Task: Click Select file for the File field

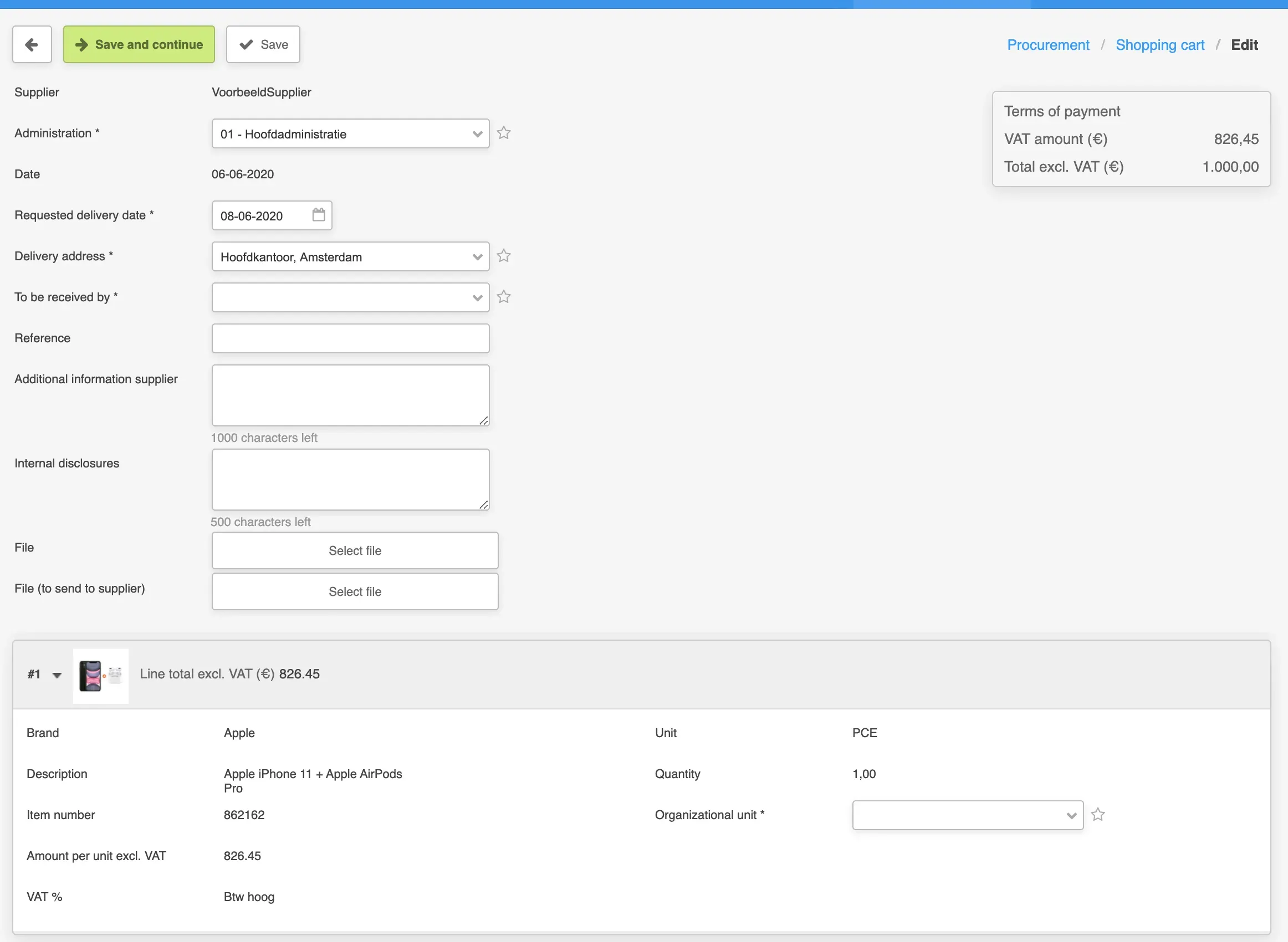Action: pyautogui.click(x=354, y=551)
